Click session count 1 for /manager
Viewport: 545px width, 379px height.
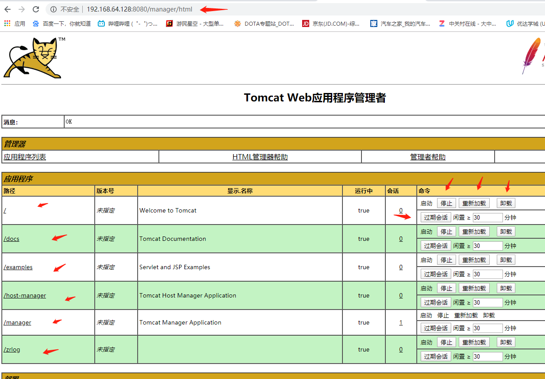401,322
